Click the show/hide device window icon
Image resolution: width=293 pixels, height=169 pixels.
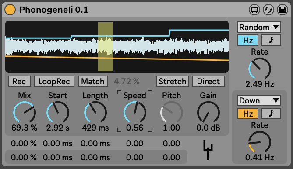pos(254,10)
